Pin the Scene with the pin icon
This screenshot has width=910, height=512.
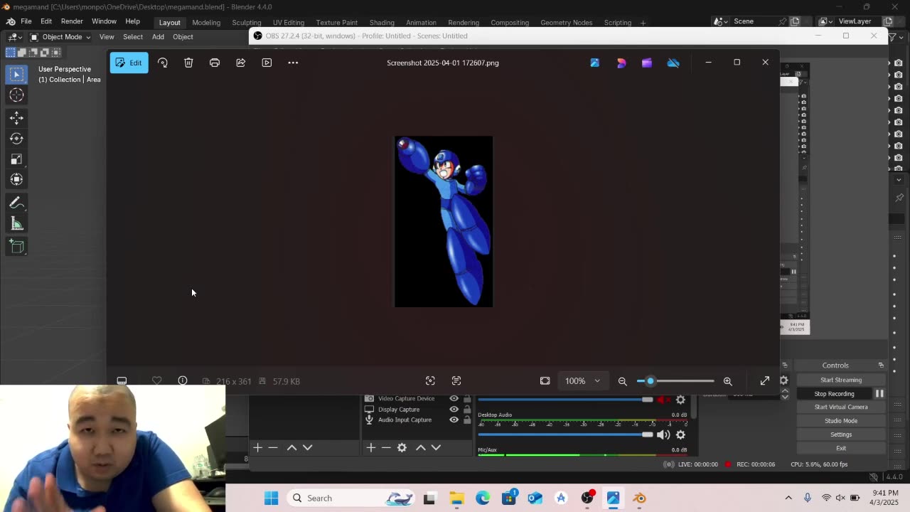(782, 21)
